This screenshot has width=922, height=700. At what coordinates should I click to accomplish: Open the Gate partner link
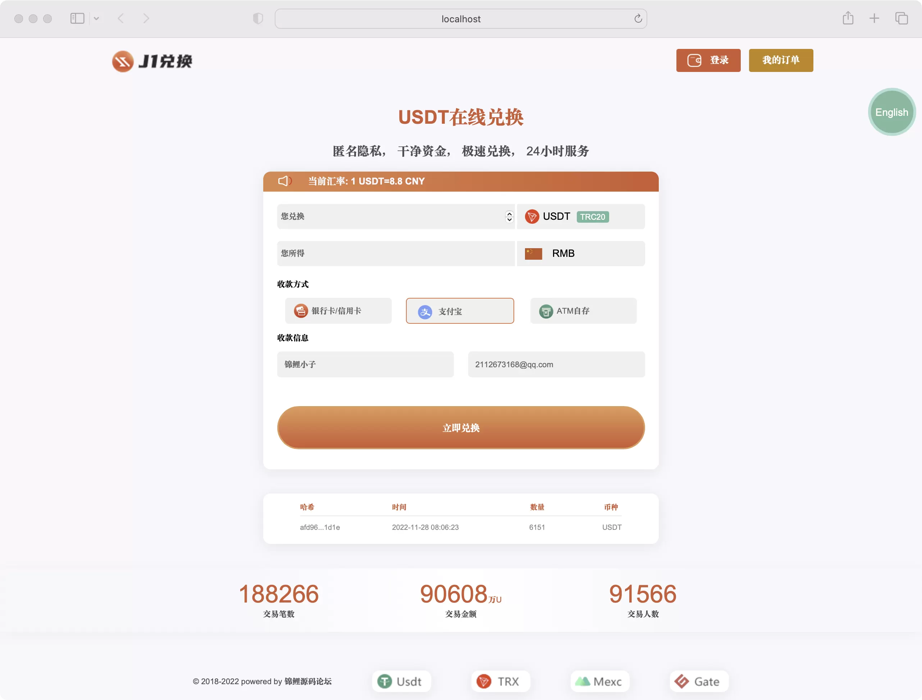(699, 681)
